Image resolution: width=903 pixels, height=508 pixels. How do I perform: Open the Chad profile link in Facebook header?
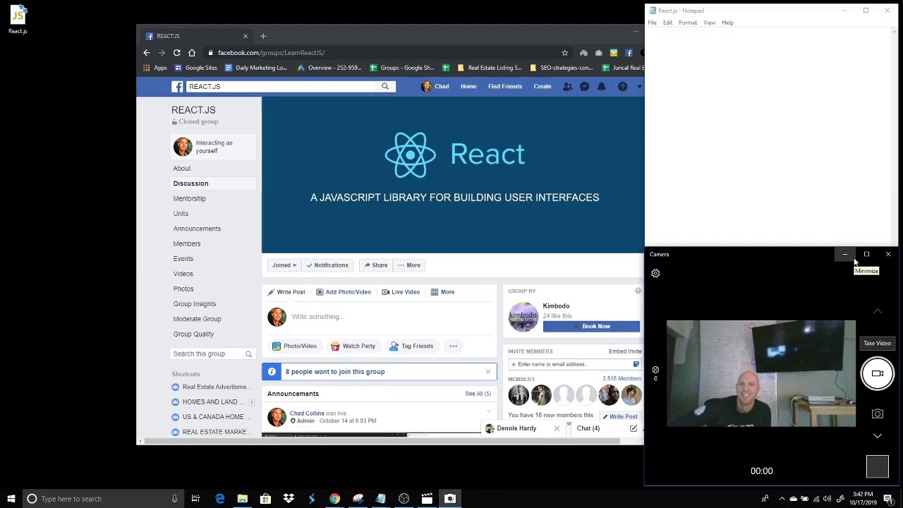tap(435, 86)
